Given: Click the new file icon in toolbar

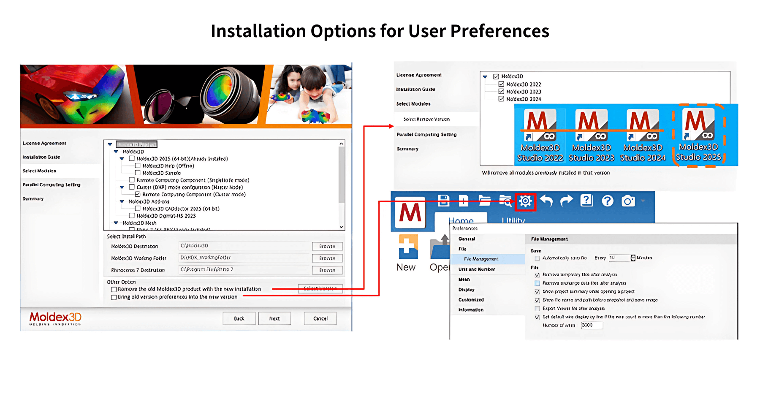Looking at the screenshot, I should click(x=464, y=201).
